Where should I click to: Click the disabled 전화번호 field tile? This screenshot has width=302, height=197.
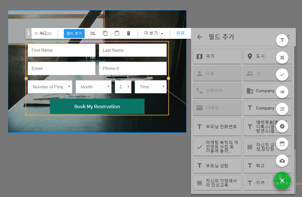pyautogui.click(x=217, y=91)
